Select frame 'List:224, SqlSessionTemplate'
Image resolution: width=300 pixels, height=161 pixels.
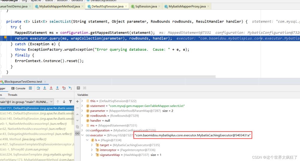(37, 154)
